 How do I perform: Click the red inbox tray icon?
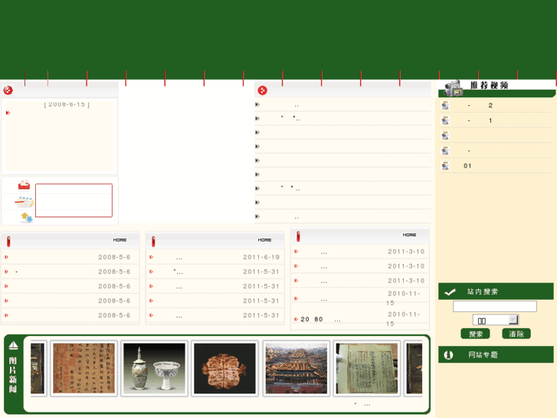point(25,185)
